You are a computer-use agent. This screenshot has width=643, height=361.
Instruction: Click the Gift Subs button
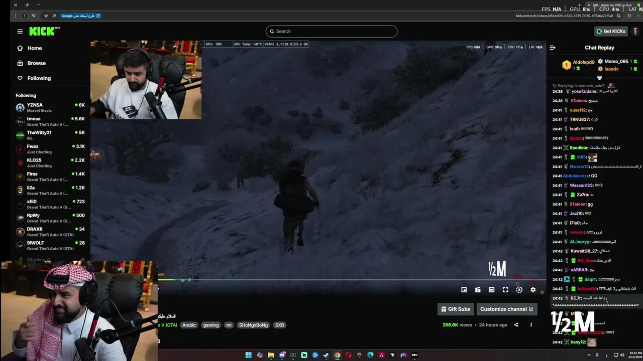(456, 309)
